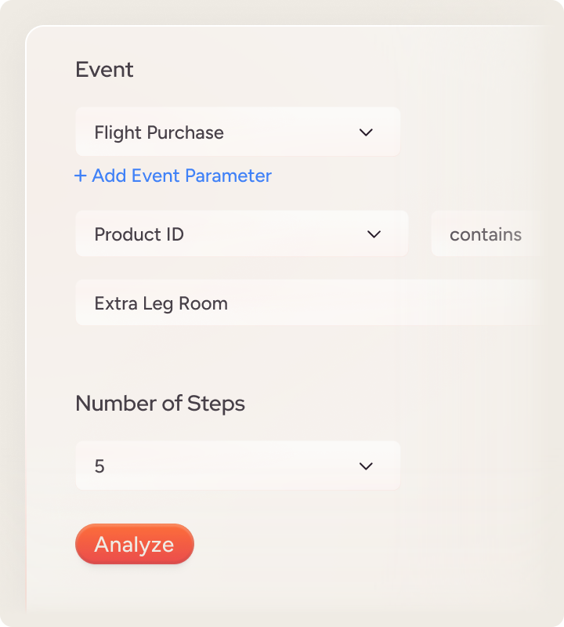
Task: Click the "Product ID" label text
Action: 139,234
